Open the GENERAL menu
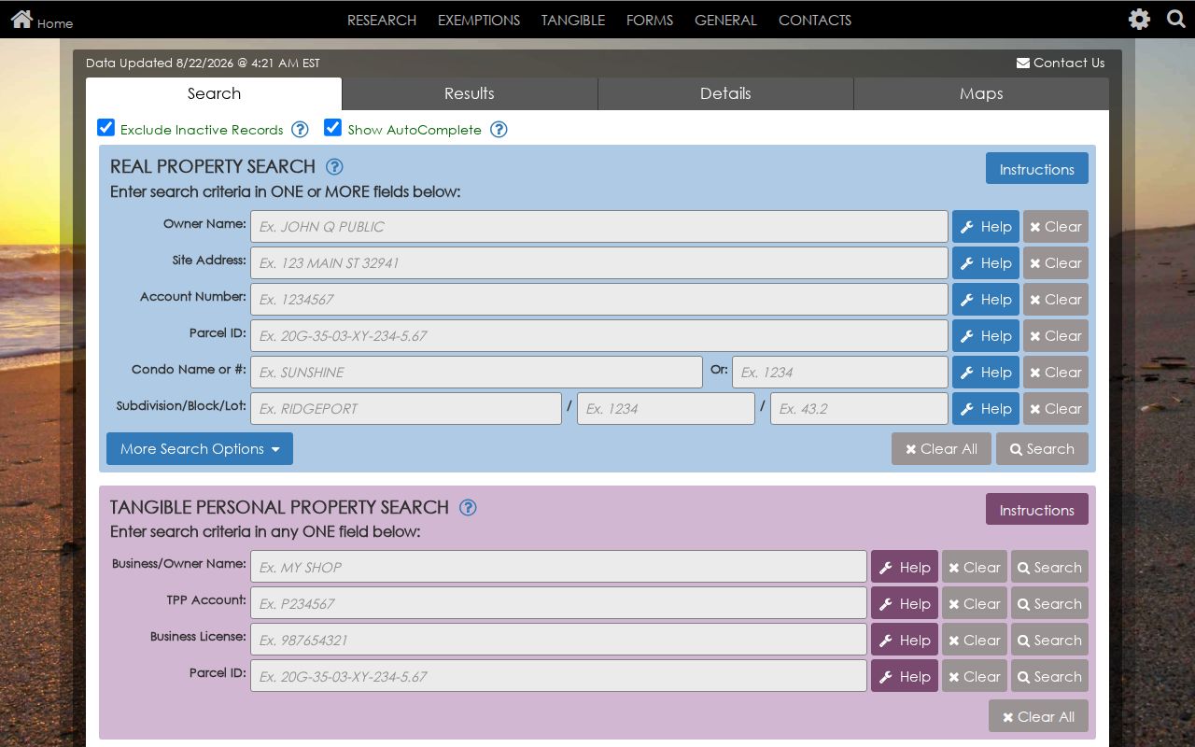 [x=725, y=20]
